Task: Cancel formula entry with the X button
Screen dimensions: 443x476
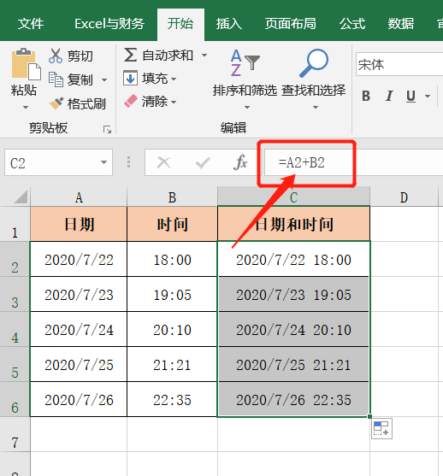Action: pyautogui.click(x=164, y=162)
